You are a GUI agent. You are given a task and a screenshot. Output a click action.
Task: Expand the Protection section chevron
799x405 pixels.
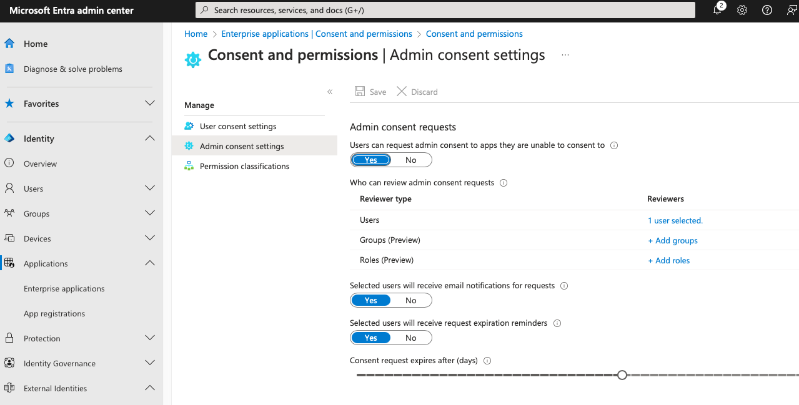coord(150,338)
